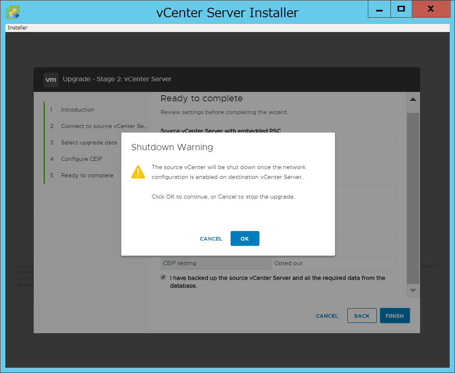Select Introduction step in wizard sidebar
This screenshot has width=455, height=373.
pos(78,110)
